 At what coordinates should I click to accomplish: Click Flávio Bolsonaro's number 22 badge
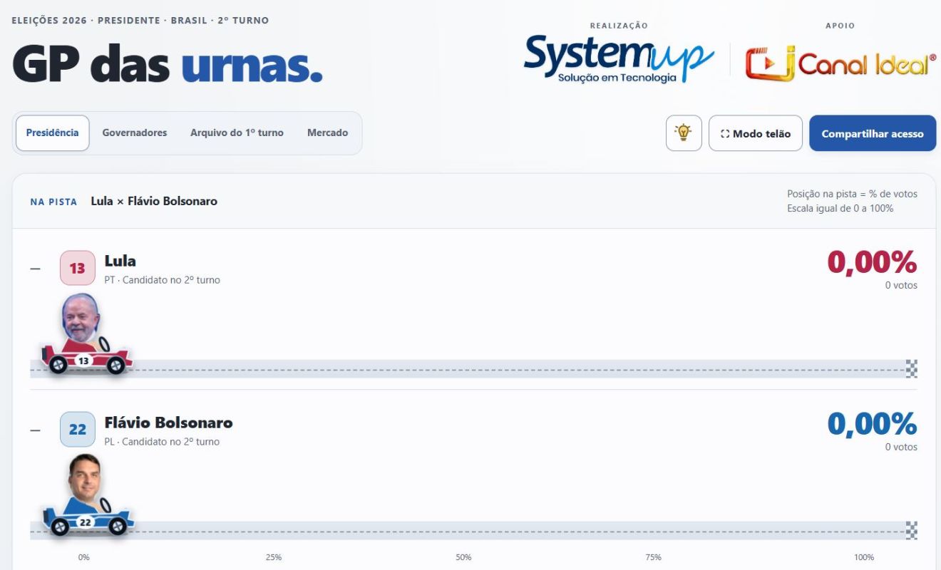[x=78, y=430]
